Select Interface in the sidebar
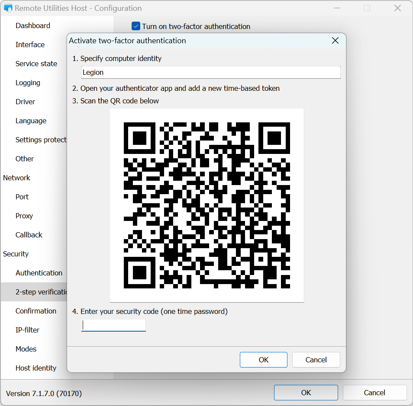The image size is (413, 406). (x=30, y=45)
